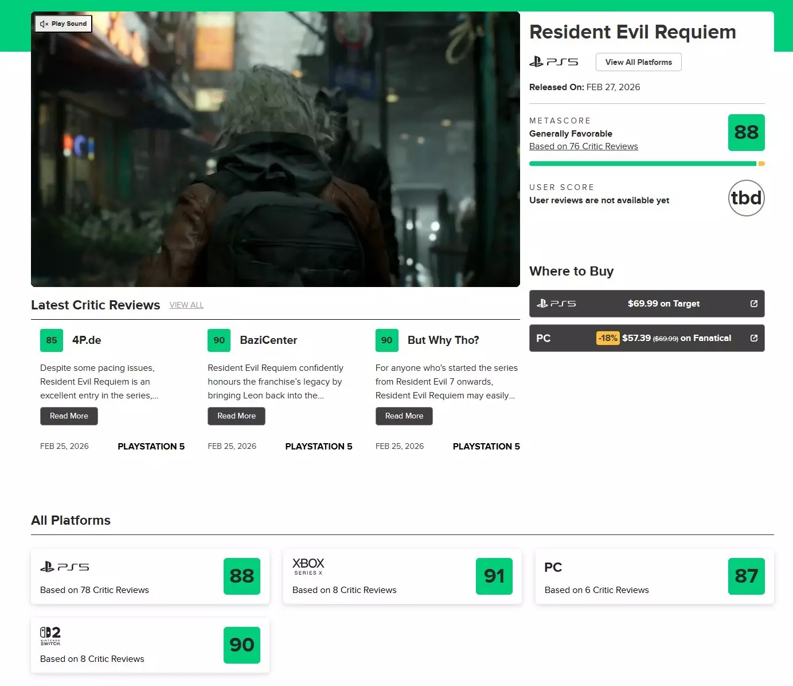Click Based on 76 Critic Reviews link
The image size is (793, 686).
pos(583,146)
